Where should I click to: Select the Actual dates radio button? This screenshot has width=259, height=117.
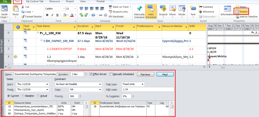coord(38,96)
